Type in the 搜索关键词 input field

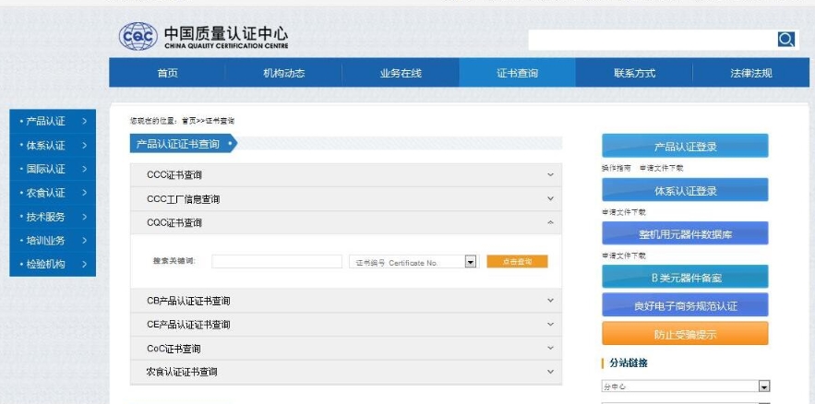coord(276,262)
